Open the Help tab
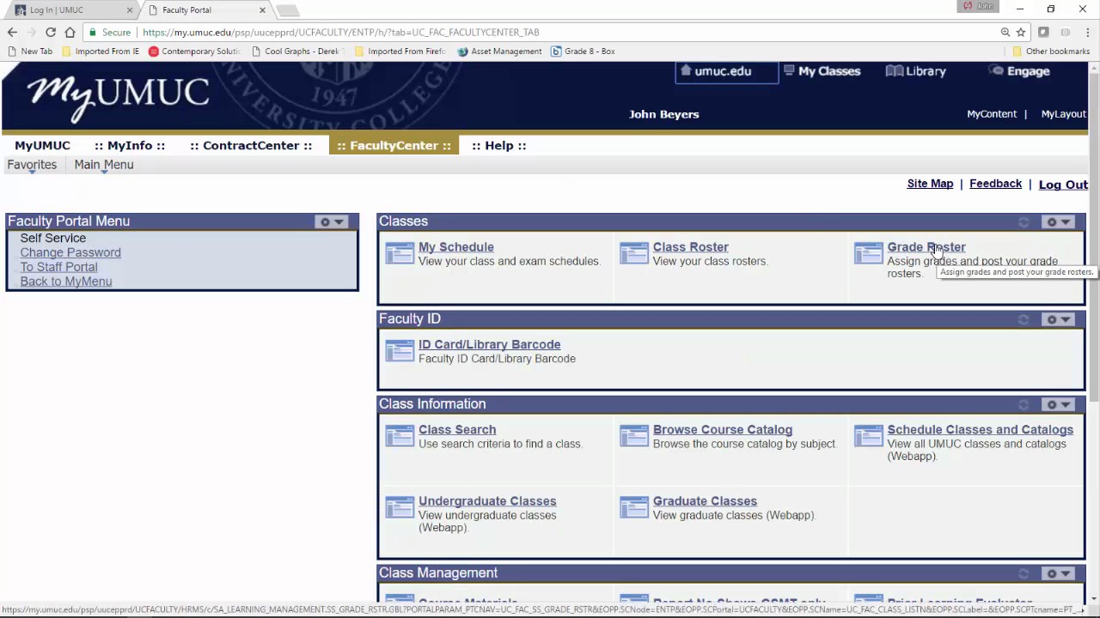Image resolution: width=1100 pixels, height=618 pixels. pyautogui.click(x=498, y=145)
